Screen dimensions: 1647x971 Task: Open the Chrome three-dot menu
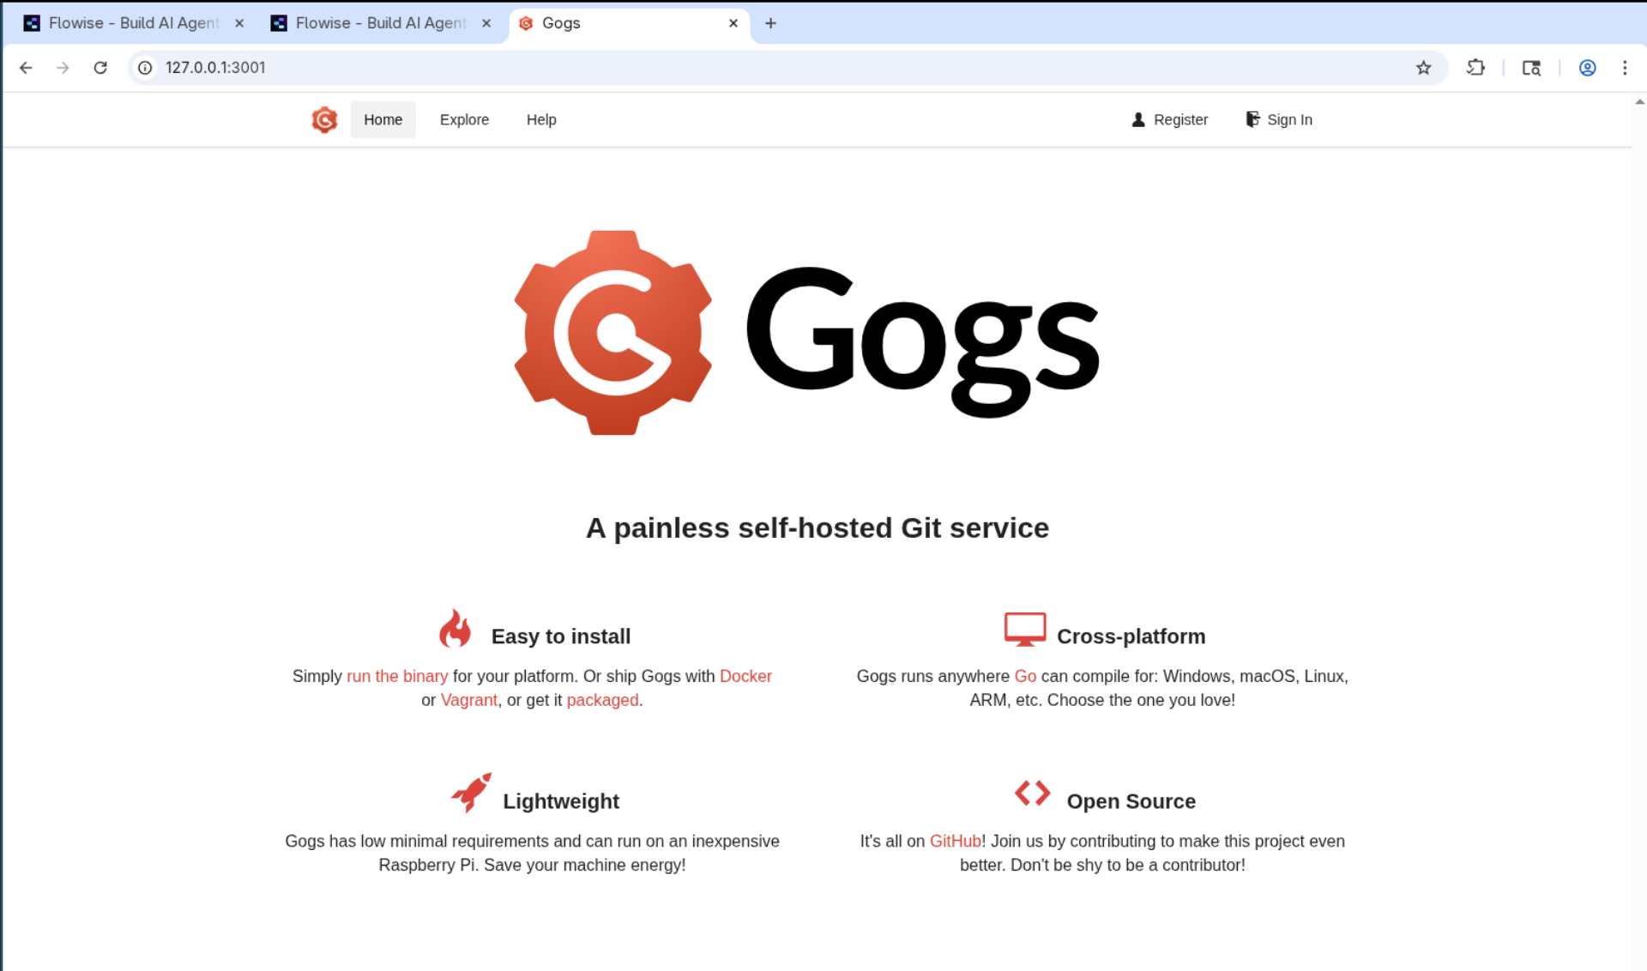[1625, 68]
